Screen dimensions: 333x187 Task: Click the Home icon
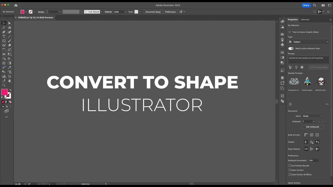point(16,5)
